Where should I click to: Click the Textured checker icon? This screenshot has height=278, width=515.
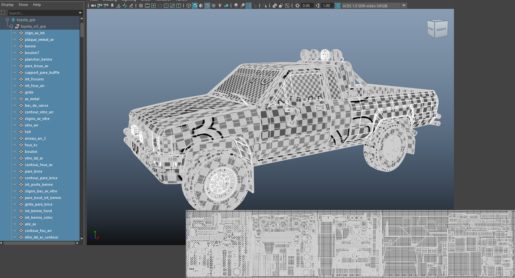pos(213,6)
